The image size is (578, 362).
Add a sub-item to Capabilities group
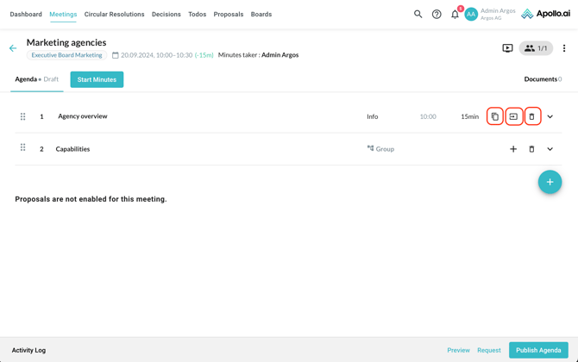pyautogui.click(x=513, y=149)
